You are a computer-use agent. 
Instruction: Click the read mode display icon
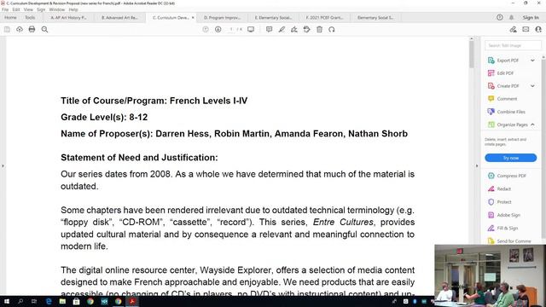[x=251, y=30]
